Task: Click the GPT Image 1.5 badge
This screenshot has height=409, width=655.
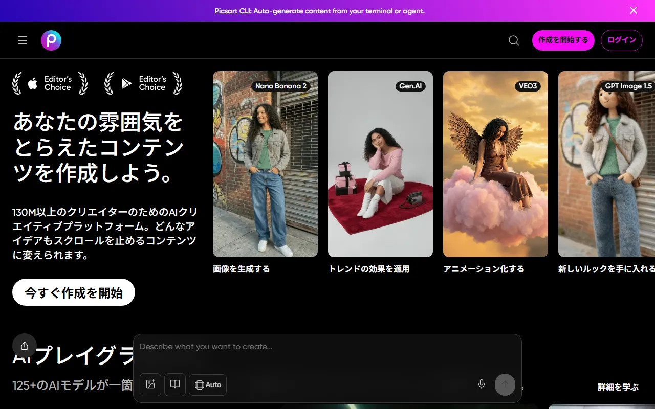Action: pyautogui.click(x=628, y=86)
